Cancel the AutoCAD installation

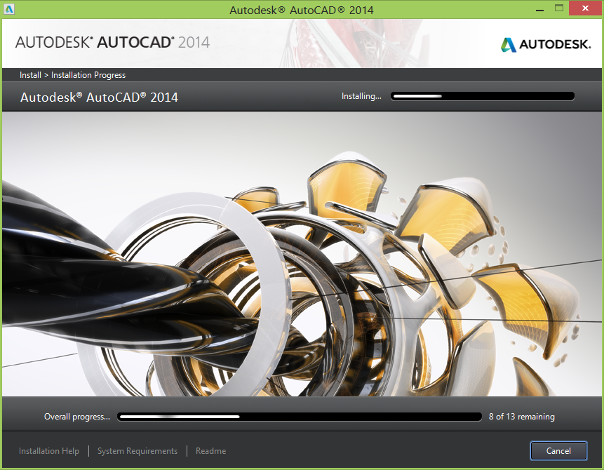[x=558, y=451]
